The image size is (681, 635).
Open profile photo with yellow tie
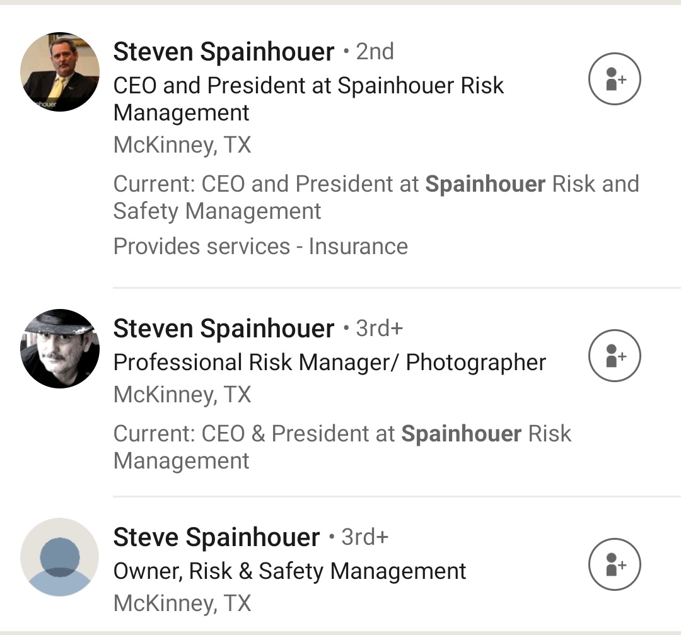[x=60, y=72]
